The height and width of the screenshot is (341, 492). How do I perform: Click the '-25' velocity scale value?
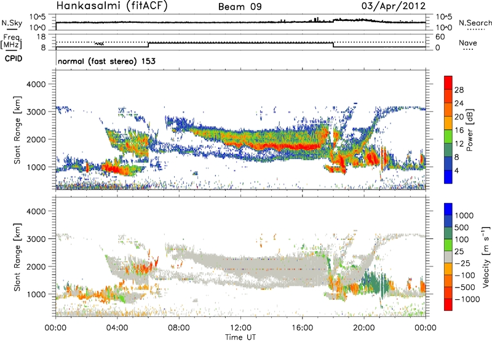coord(462,263)
